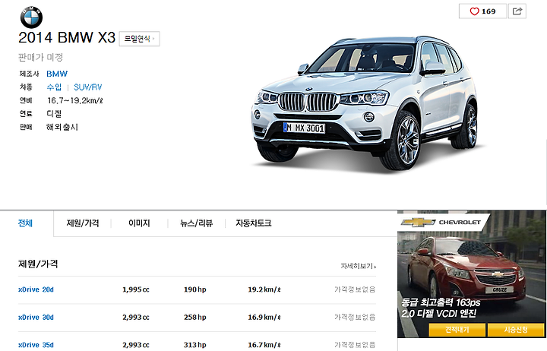Viewport: 547px width, 351px height.
Task: Follow the SUV/RV category link
Action: click(x=87, y=87)
